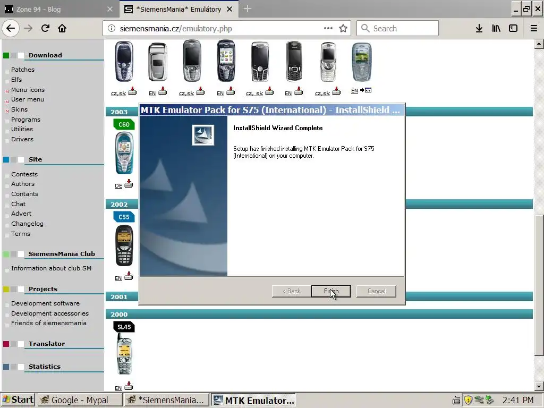Screen dimensions: 544x408
Task: Show site information icon in the address bar
Action: pyautogui.click(x=112, y=29)
